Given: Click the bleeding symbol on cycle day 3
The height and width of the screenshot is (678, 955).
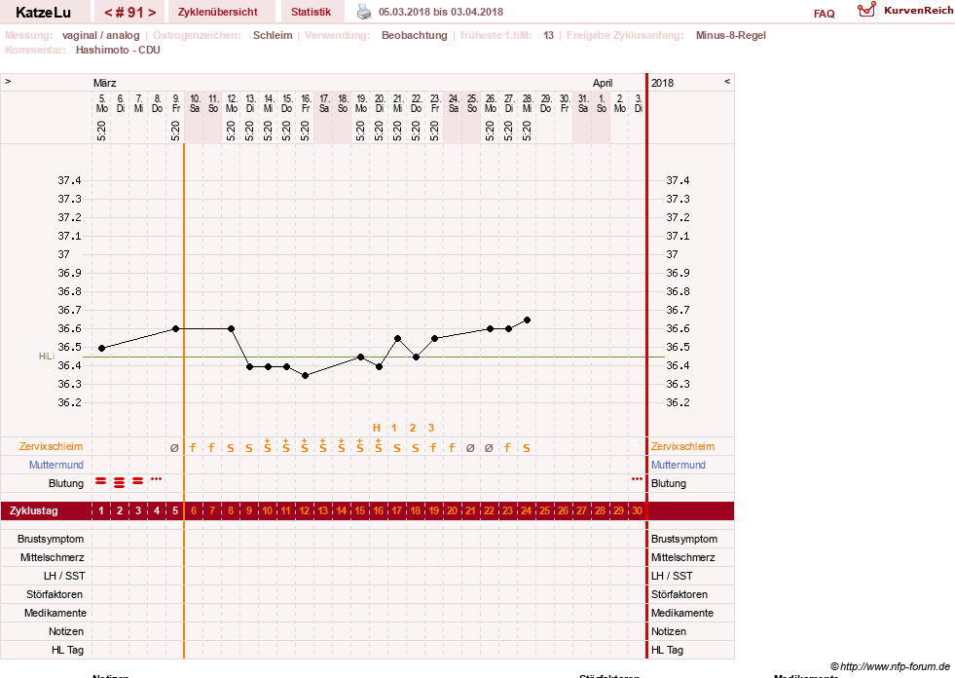Looking at the screenshot, I should click(x=137, y=481).
